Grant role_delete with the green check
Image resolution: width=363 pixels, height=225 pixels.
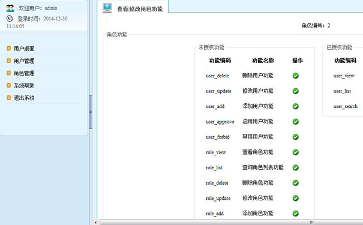tap(295, 183)
